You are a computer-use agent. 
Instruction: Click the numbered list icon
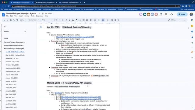tap(108, 20)
